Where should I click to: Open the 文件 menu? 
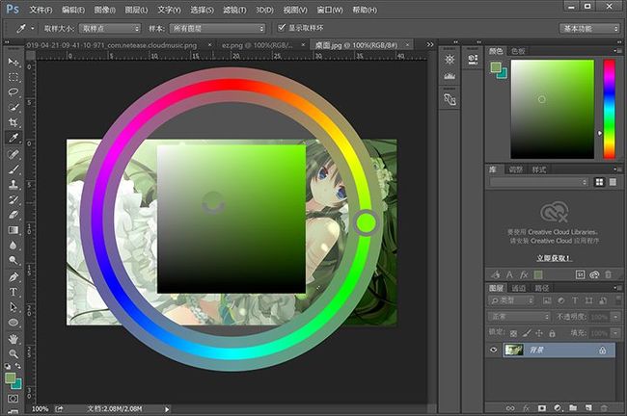click(x=41, y=10)
